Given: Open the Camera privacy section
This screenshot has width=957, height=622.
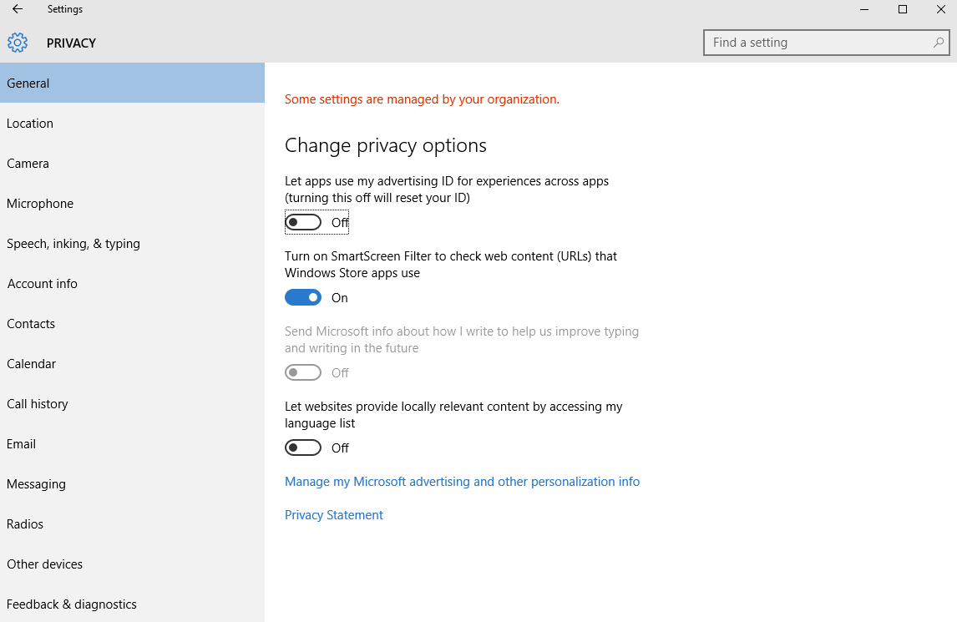Looking at the screenshot, I should pyautogui.click(x=28, y=164).
